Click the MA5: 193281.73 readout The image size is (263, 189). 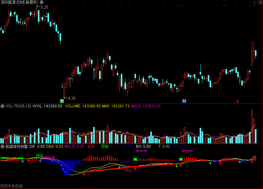[116, 106]
